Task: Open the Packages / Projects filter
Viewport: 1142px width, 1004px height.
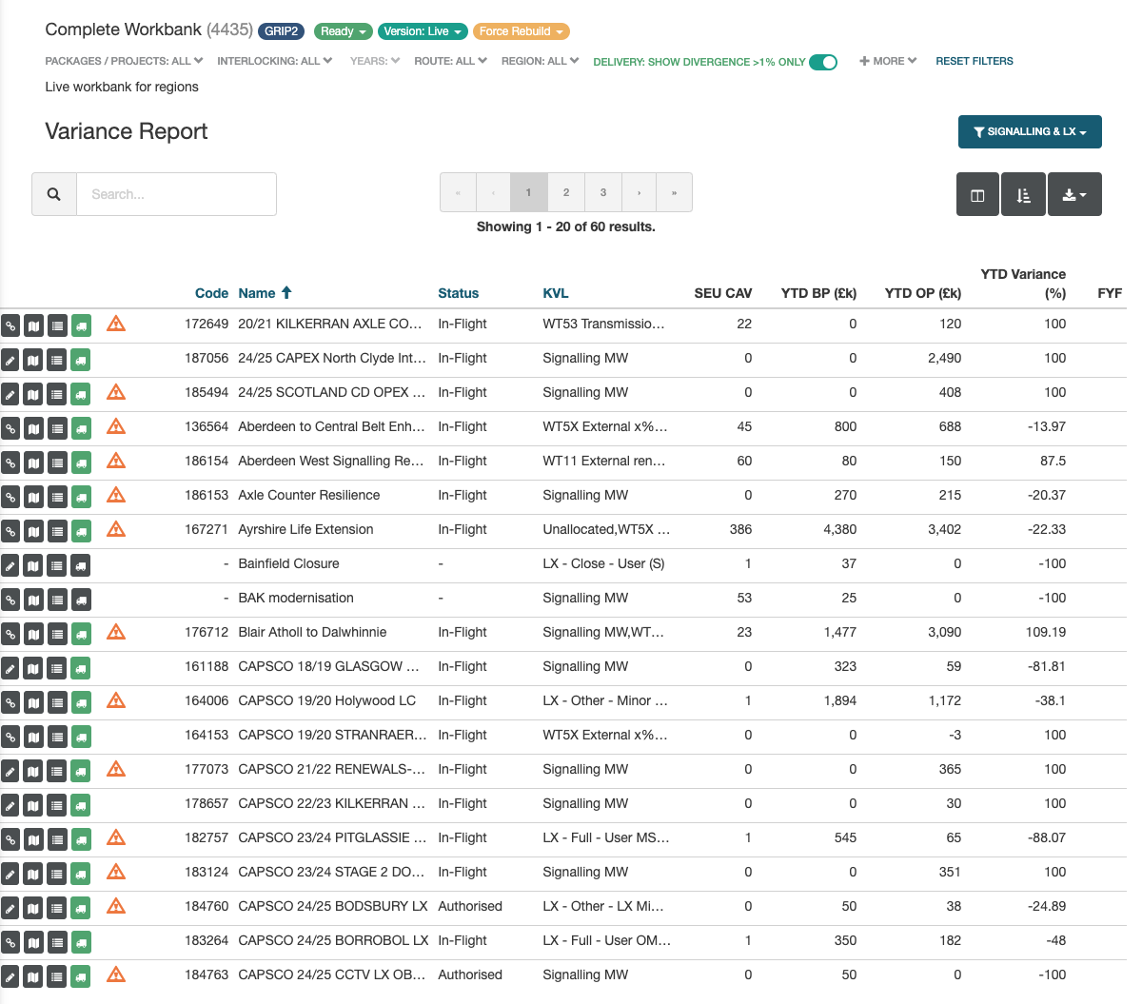Action: (x=124, y=61)
